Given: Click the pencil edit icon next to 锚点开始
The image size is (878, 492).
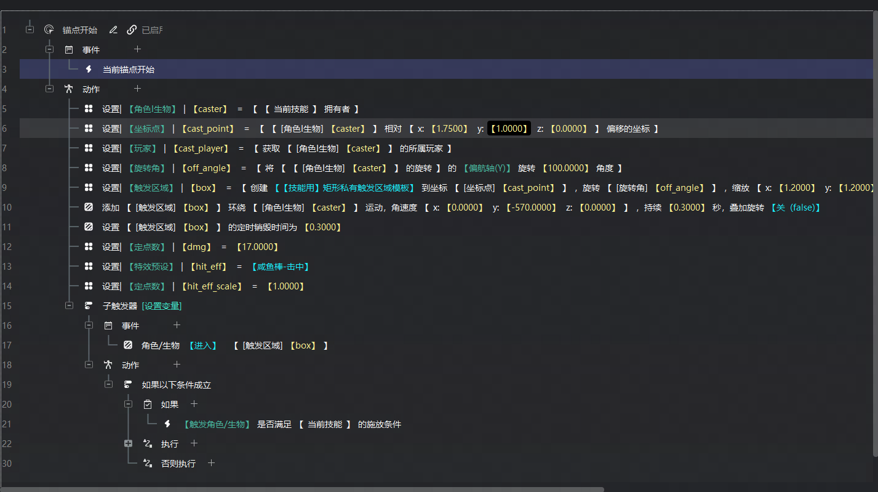Looking at the screenshot, I should [x=113, y=30].
